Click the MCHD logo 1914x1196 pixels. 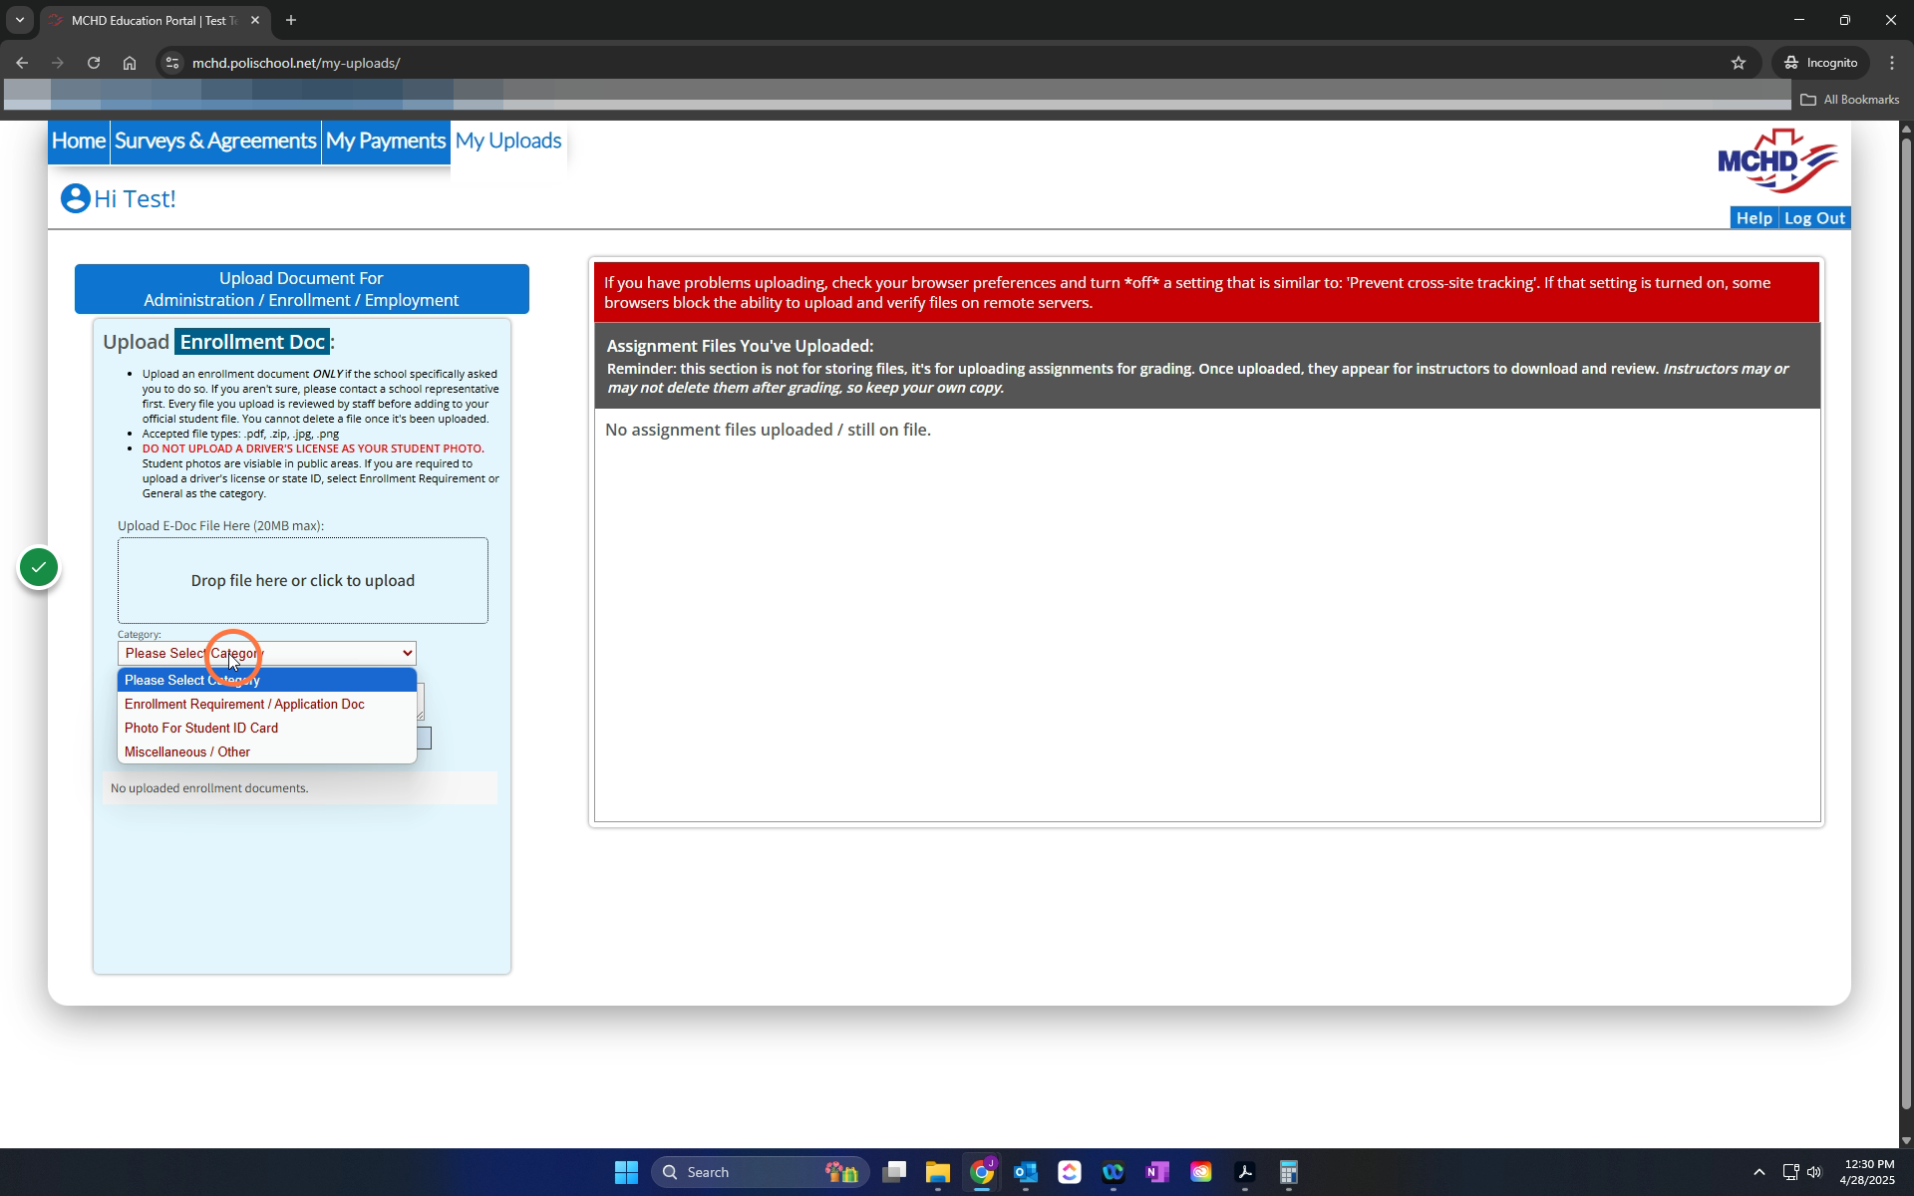pos(1777,161)
